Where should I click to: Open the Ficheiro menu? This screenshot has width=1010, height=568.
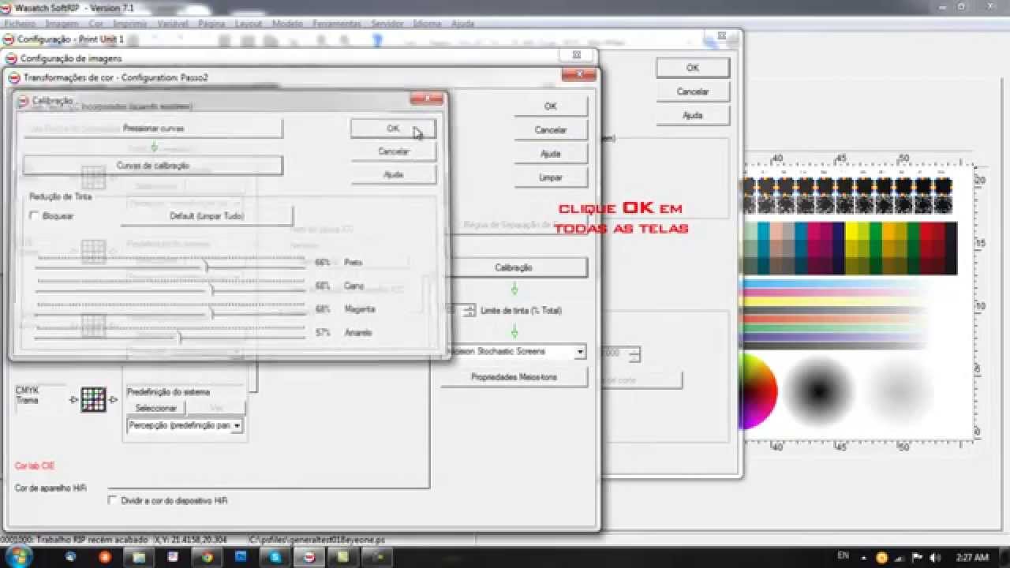[20, 24]
